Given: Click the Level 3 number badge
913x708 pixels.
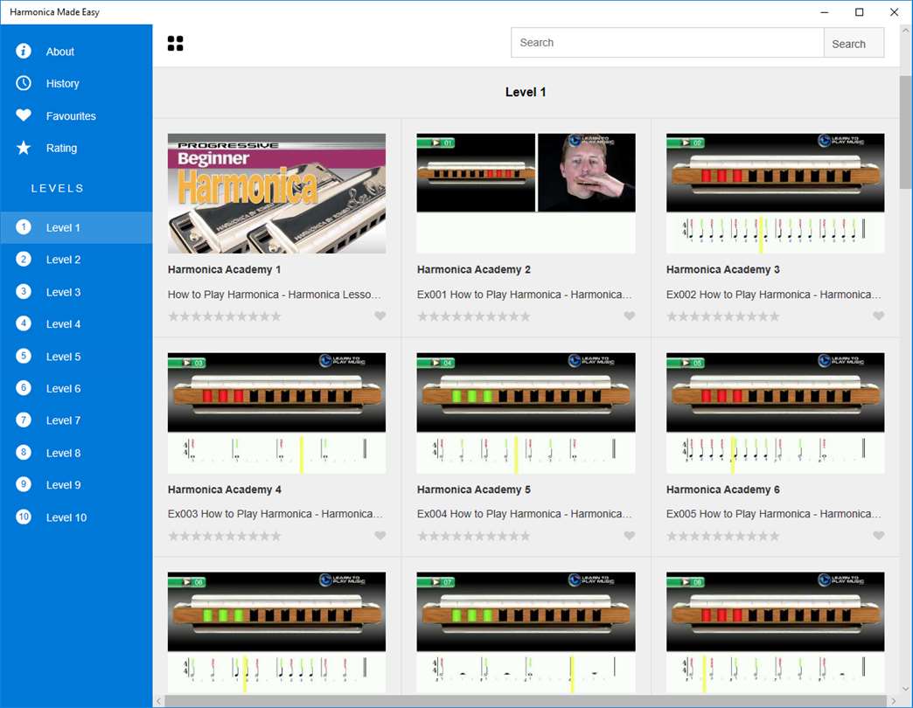Looking at the screenshot, I should tap(24, 291).
